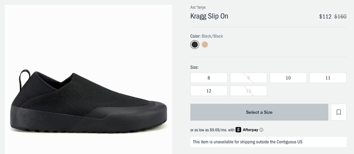
Task: Choose the tan color swatch
Action: (205, 44)
